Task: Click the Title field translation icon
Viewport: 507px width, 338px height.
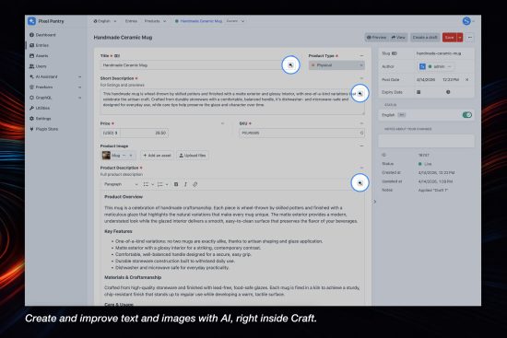Action: pos(117,56)
